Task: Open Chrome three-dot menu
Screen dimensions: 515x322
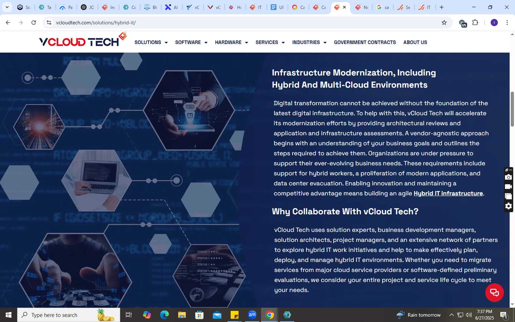Action: coord(507,23)
